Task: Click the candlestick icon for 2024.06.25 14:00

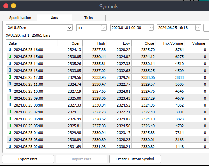Action: click(x=10, y=63)
